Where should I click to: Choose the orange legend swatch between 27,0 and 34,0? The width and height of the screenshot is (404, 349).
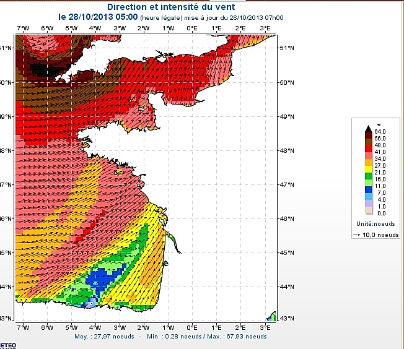[x=368, y=162]
